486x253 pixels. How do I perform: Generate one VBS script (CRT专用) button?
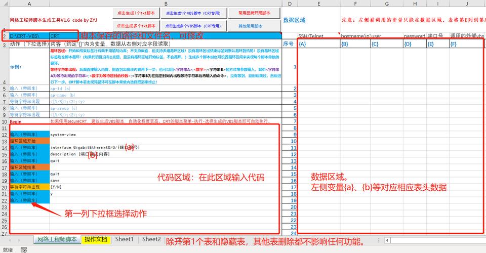(x=193, y=13)
